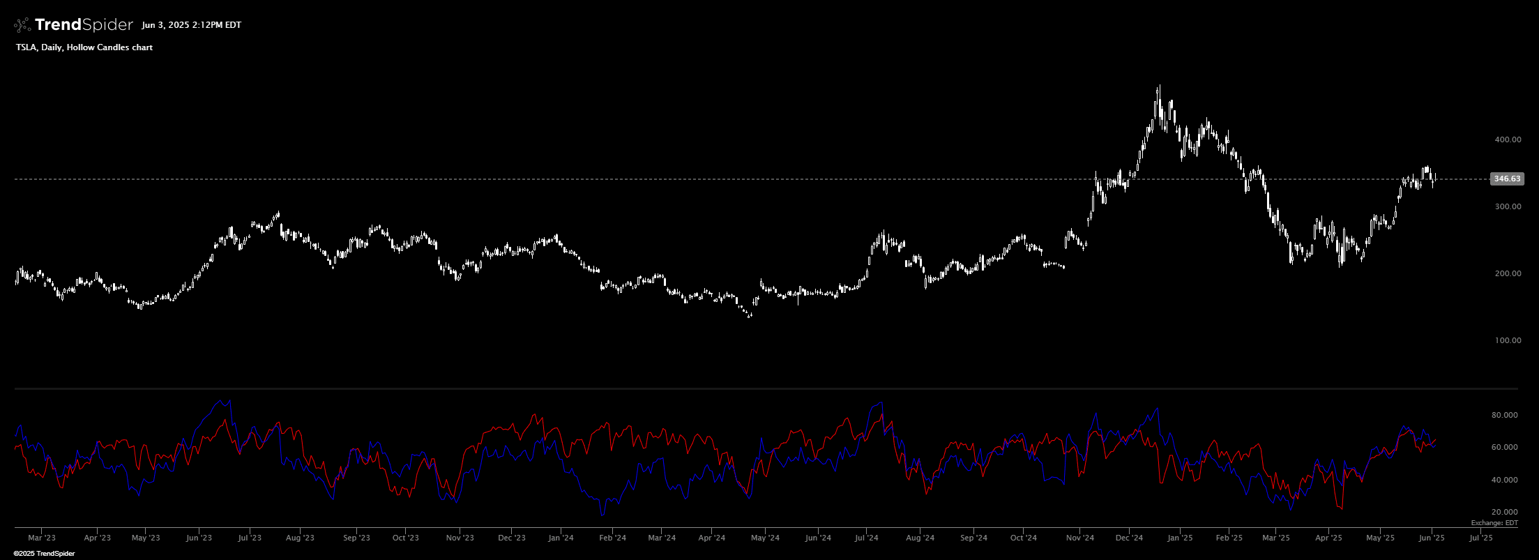Click the TrendSpider wordmark text
The height and width of the screenshot is (560, 1539).
[84, 25]
